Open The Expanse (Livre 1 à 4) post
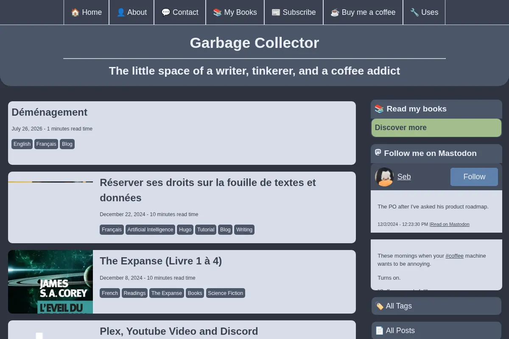This screenshot has width=509, height=339. [161, 261]
